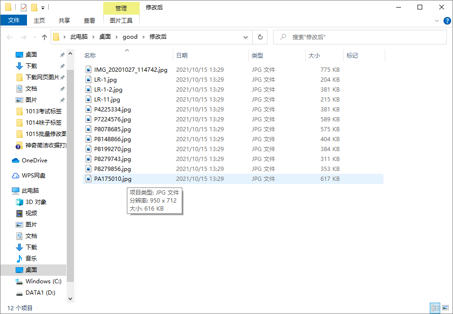Open the 视频 library folder
This screenshot has width=453, height=314.
[31, 213]
